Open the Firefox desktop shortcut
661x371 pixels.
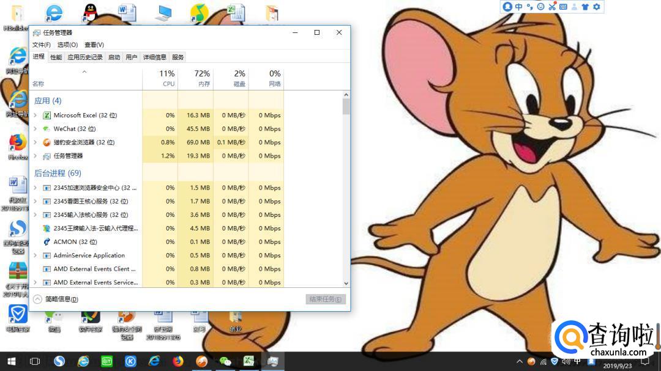coord(18,147)
